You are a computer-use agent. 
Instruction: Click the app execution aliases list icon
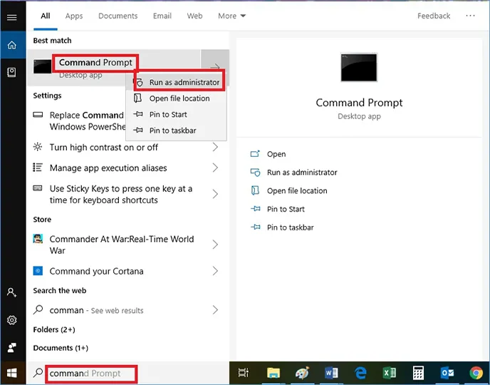tap(38, 168)
